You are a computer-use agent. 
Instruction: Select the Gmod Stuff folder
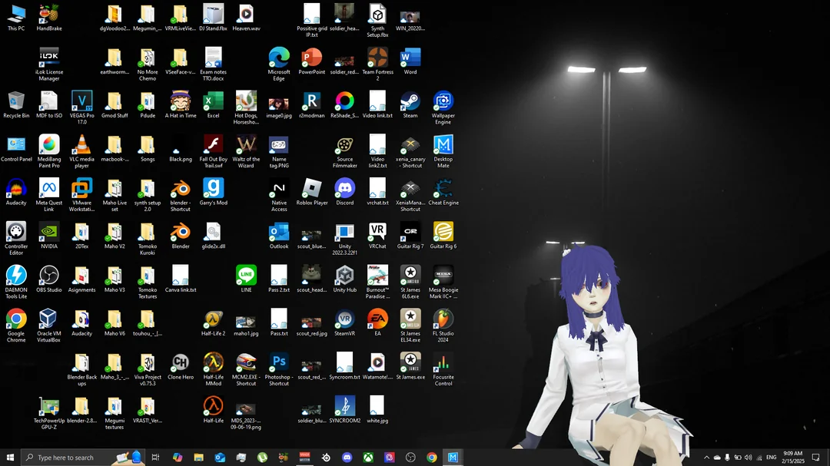pos(115,104)
